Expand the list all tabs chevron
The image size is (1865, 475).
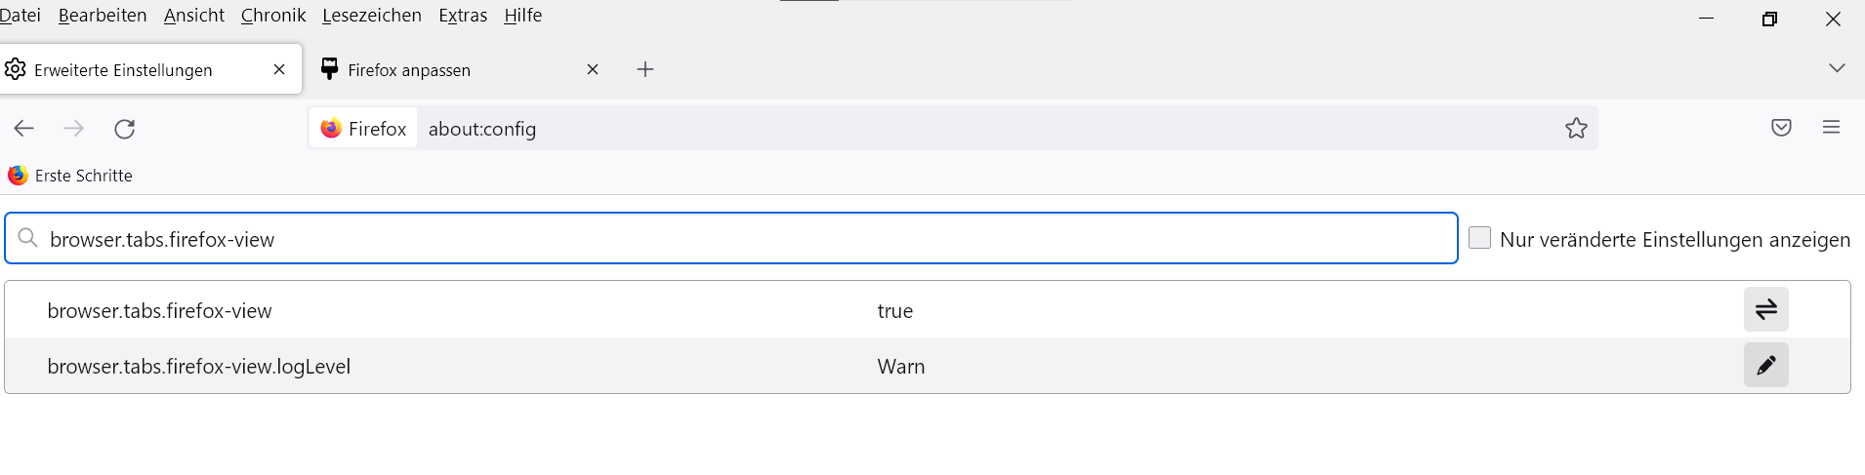(1837, 68)
